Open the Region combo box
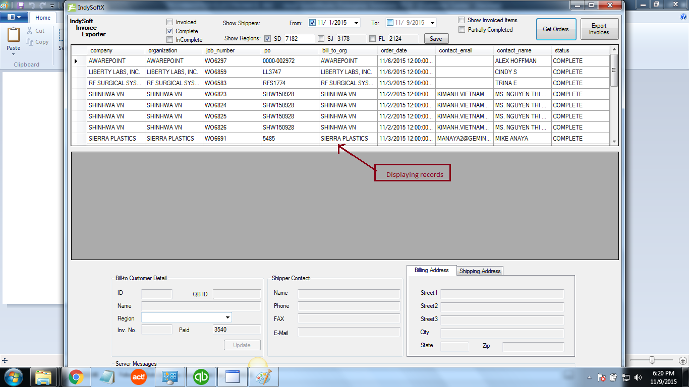This screenshot has width=689, height=387. (227, 317)
